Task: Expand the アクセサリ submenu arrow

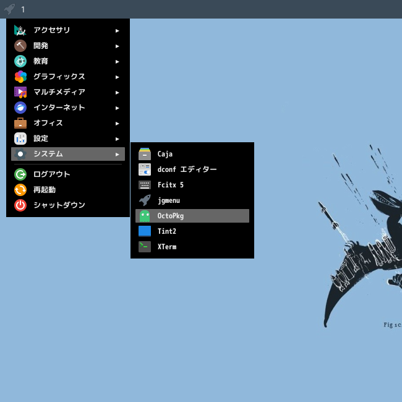Action: [117, 31]
